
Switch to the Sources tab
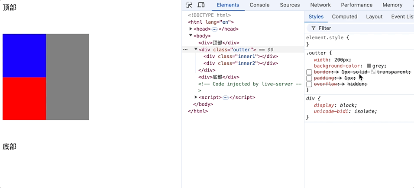pos(290,5)
